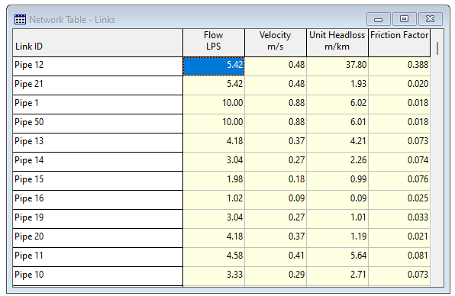
Task: Click Pipe 10 velocity value 0.29
Action: [276, 276]
